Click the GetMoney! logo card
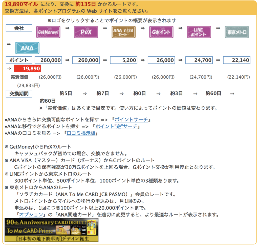The height and width of the screenshot is (246, 259). [x=48, y=32]
